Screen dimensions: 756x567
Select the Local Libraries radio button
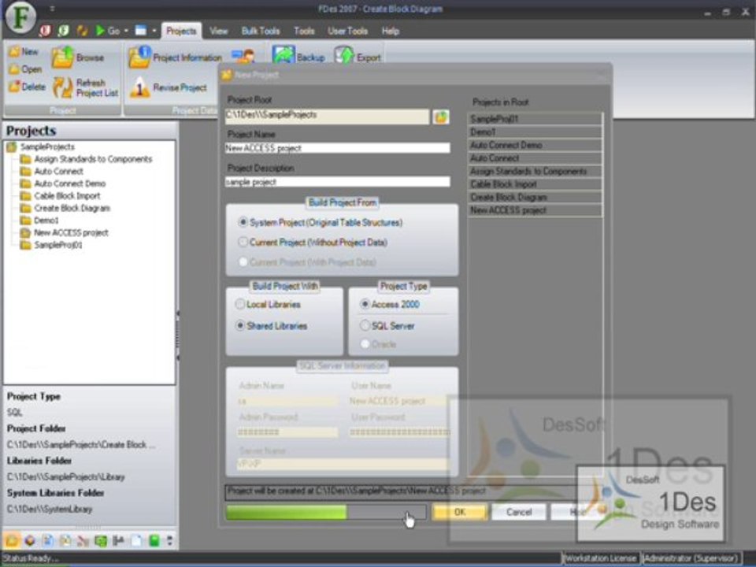click(x=239, y=304)
